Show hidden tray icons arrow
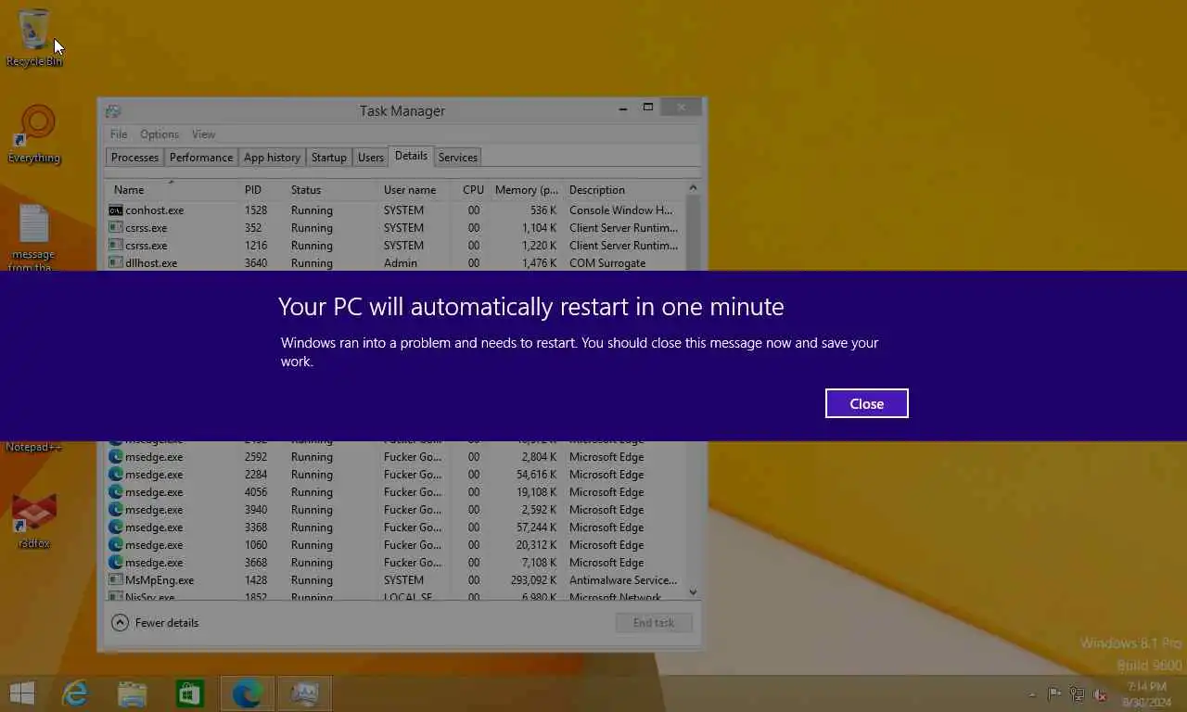 pyautogui.click(x=1032, y=694)
